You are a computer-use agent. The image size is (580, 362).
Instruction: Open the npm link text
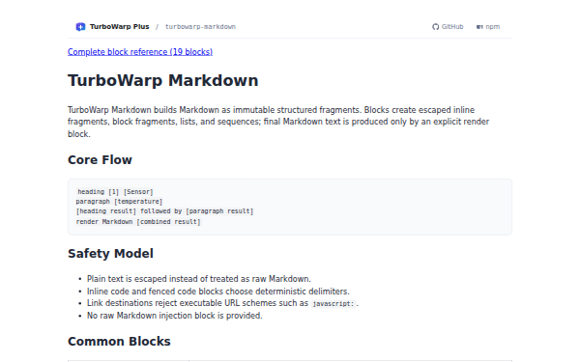point(492,27)
